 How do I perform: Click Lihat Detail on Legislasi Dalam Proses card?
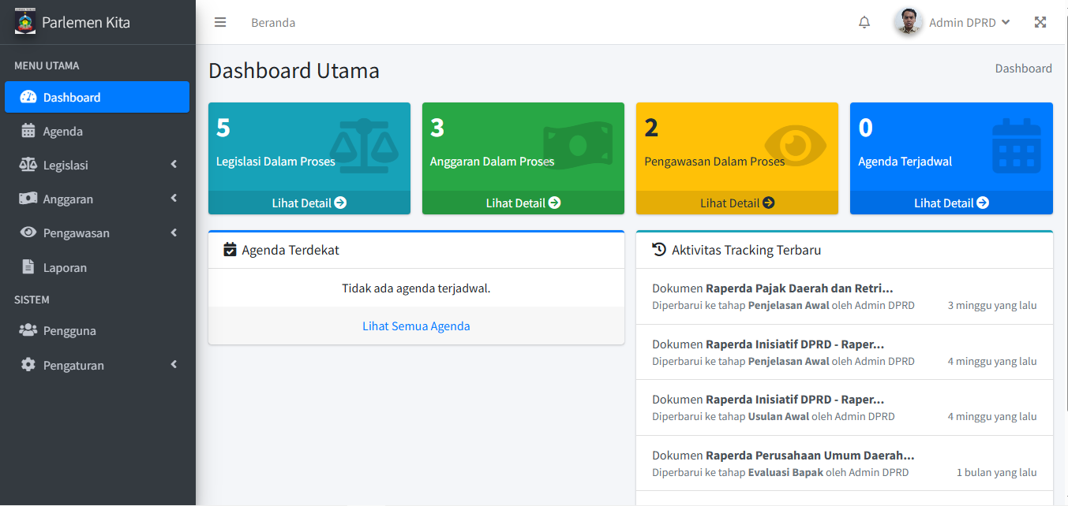point(309,203)
